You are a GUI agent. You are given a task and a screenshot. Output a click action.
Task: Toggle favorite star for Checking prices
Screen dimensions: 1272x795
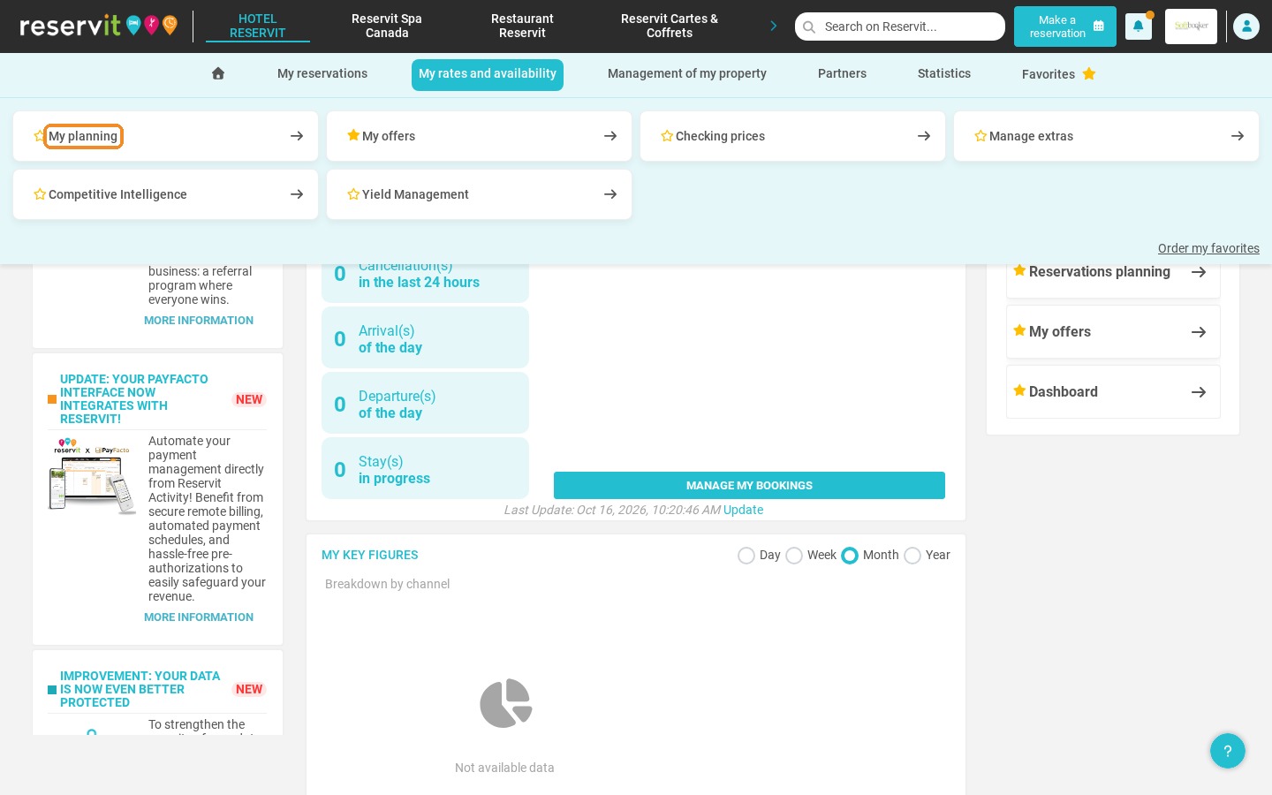point(667,136)
